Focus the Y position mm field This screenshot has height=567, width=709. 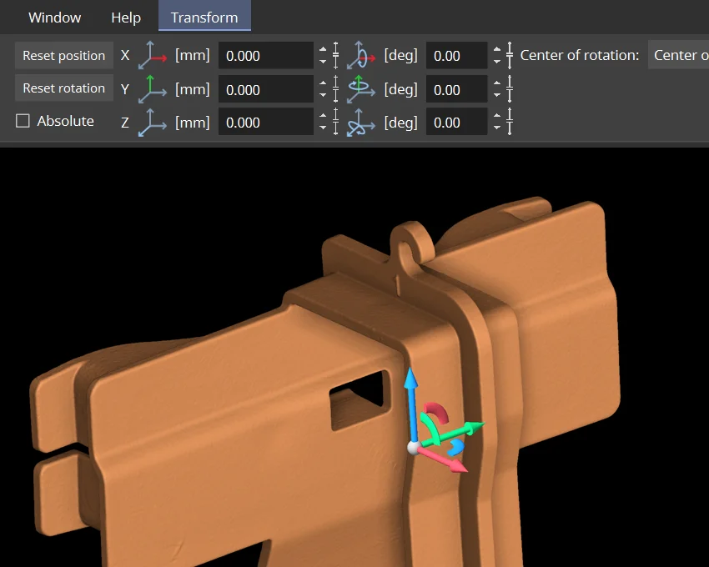point(266,89)
